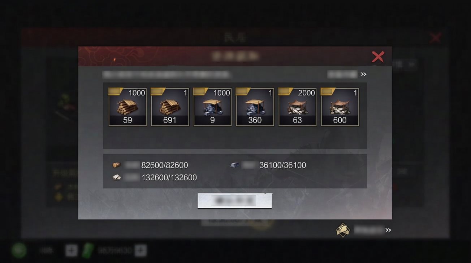Screen dimensions: 471x263
Task: Close the resource dialog with red X
Action: tap(378, 57)
